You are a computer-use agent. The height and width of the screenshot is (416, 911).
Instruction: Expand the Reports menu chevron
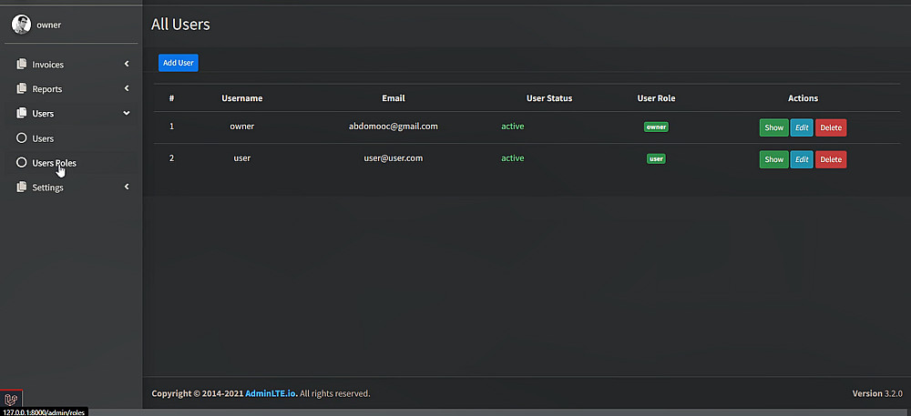click(x=127, y=89)
